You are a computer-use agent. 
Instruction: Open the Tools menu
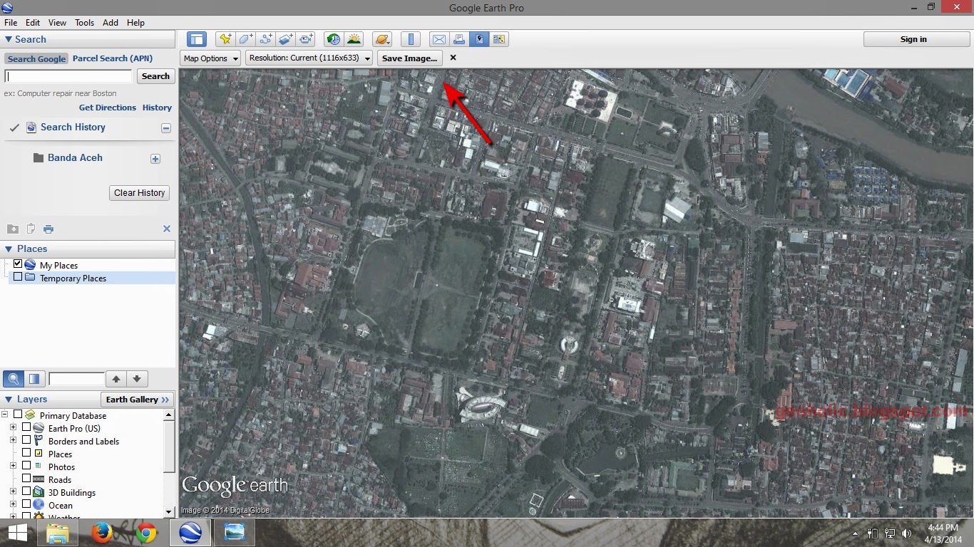84,22
